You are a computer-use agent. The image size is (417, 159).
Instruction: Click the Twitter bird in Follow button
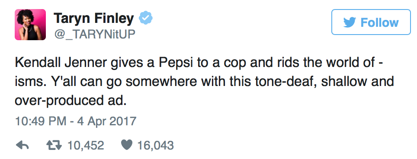coord(350,22)
